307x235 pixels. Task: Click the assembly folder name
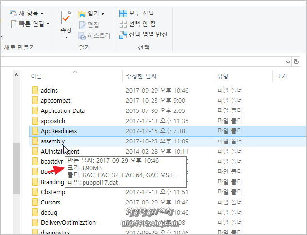click(52, 141)
